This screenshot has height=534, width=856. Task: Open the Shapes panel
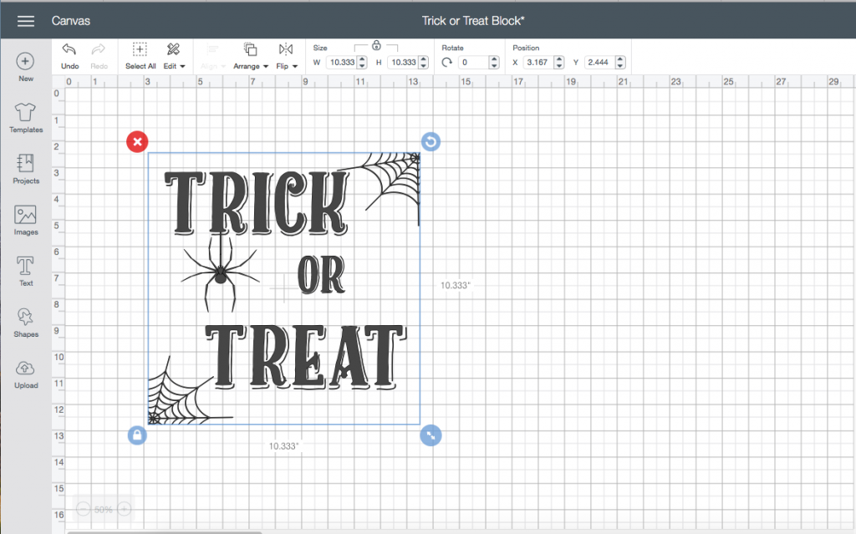pos(25,322)
